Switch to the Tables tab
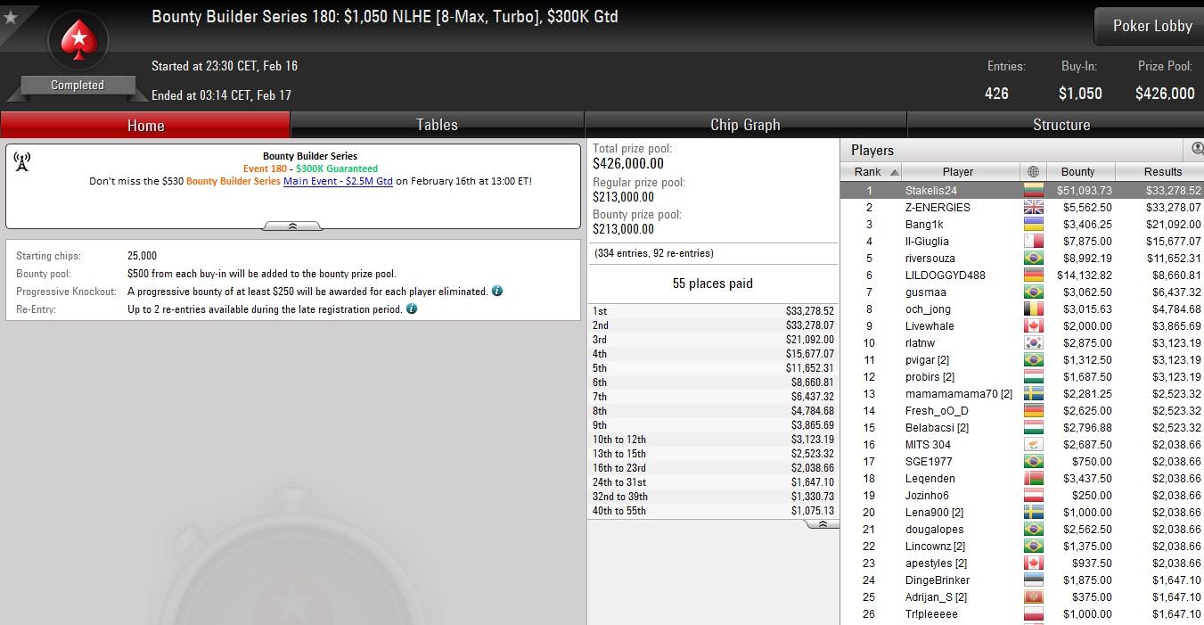The width and height of the screenshot is (1204, 625). pyautogui.click(x=437, y=125)
